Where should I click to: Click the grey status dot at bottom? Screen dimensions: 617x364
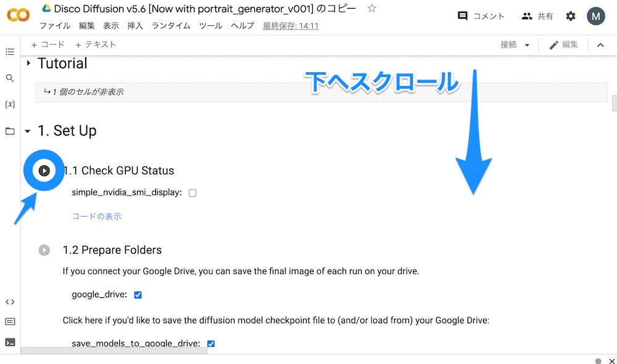[598, 361]
